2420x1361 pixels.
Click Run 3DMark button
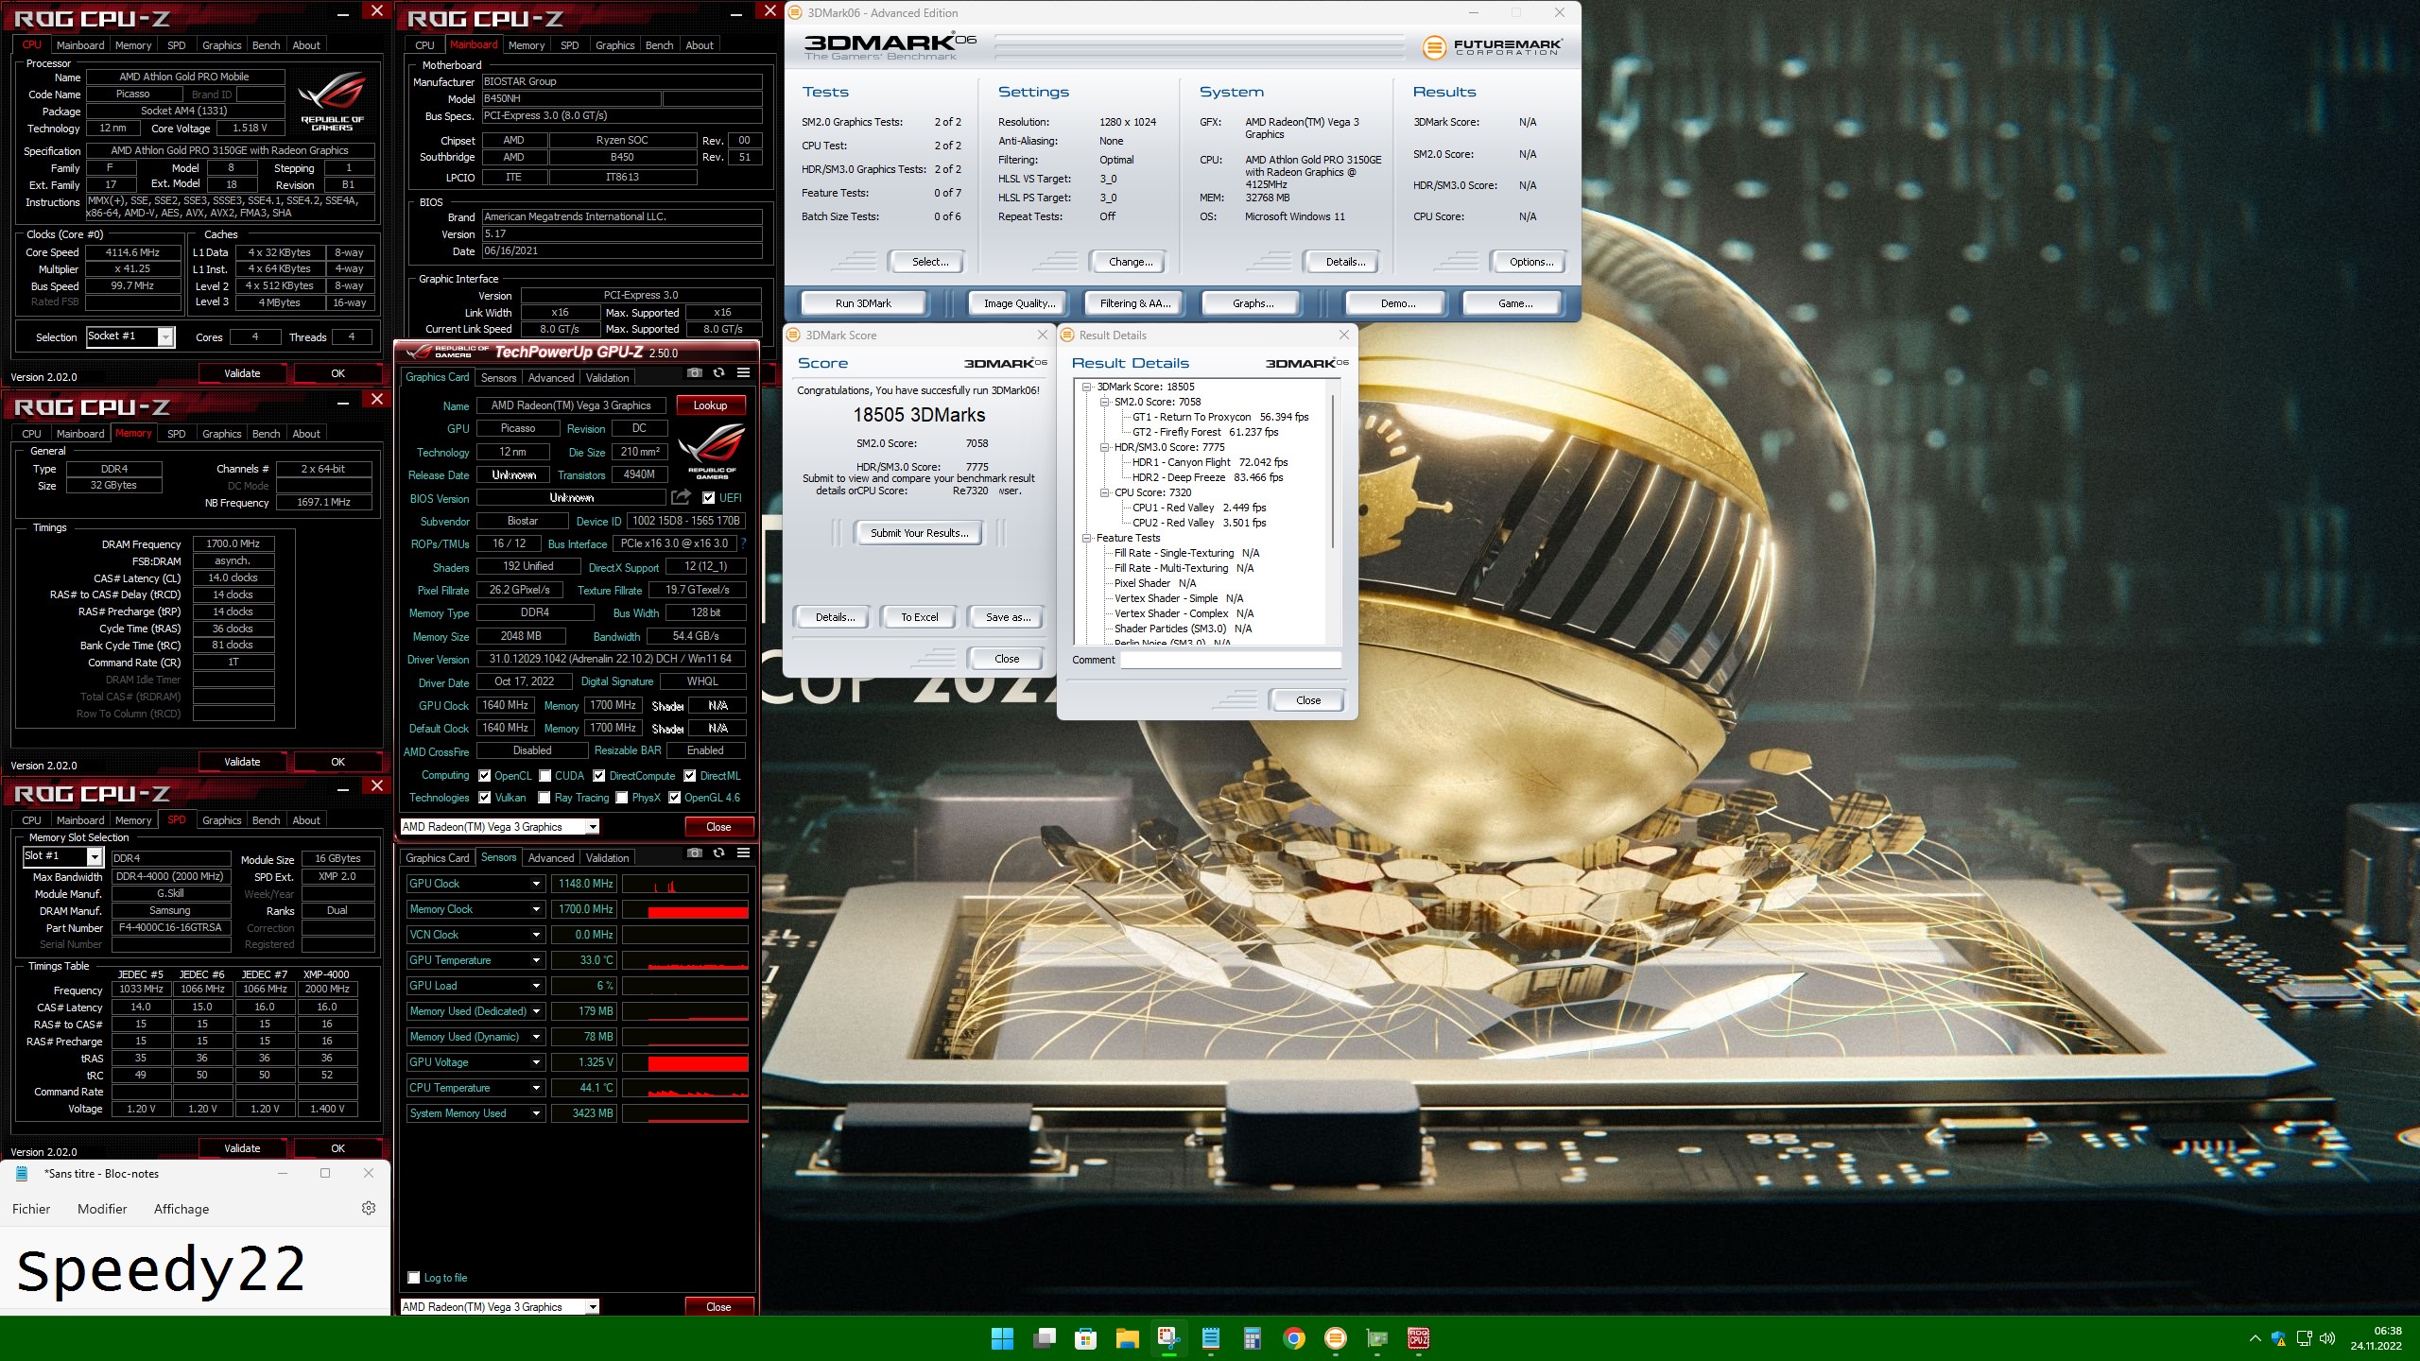tap(863, 303)
